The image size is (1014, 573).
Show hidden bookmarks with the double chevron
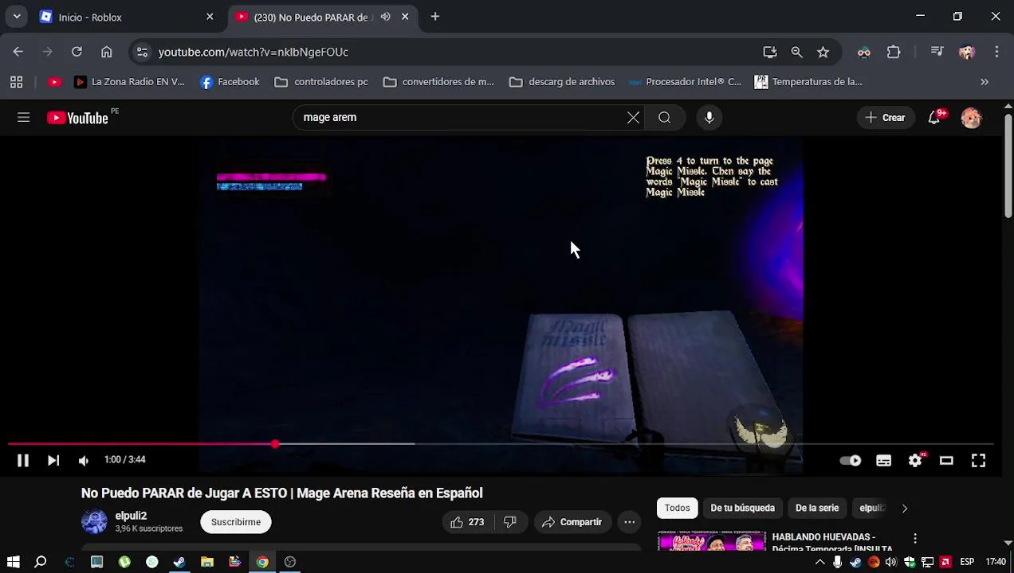pyautogui.click(x=985, y=81)
